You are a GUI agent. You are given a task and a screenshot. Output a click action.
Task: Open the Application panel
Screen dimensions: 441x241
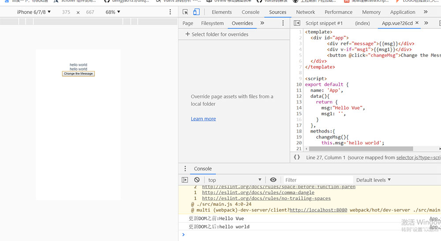tap(403, 12)
